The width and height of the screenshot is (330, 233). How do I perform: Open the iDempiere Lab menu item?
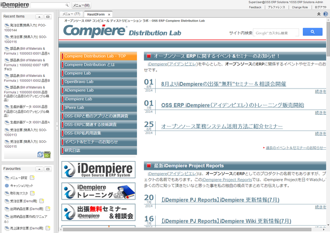pyautogui.click(x=99, y=99)
